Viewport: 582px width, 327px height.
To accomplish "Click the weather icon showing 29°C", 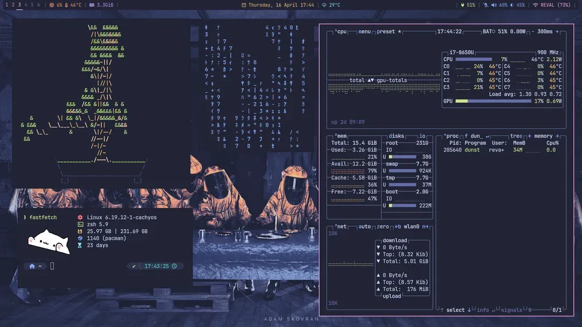I will 324,5.
